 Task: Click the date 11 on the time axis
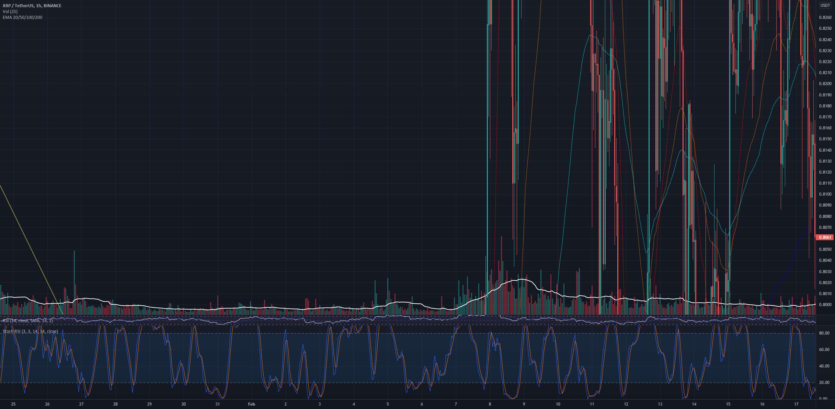coord(592,404)
